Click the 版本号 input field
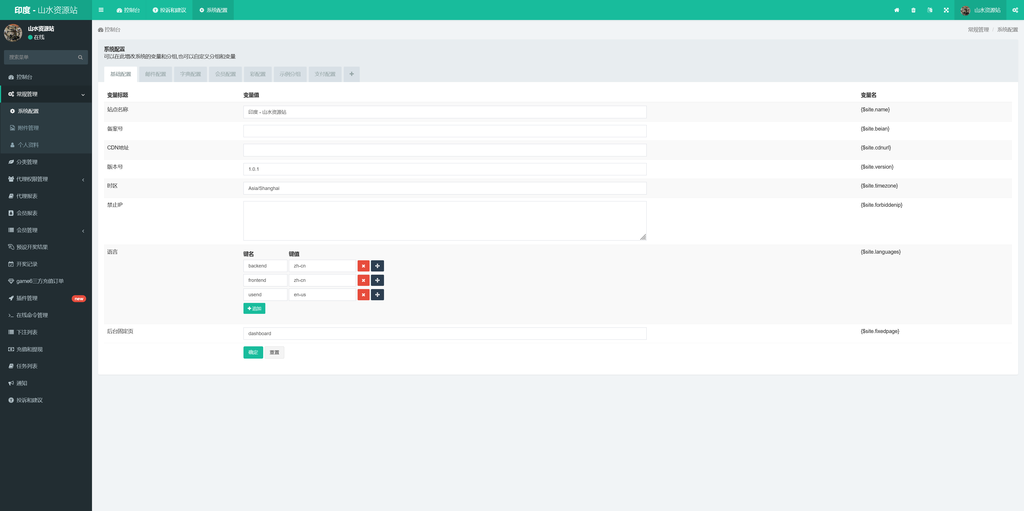Viewport: 1024px width, 511px height. point(445,169)
